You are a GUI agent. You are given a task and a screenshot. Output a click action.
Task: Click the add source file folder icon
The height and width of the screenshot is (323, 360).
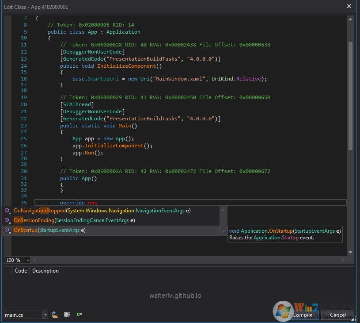coord(55,315)
